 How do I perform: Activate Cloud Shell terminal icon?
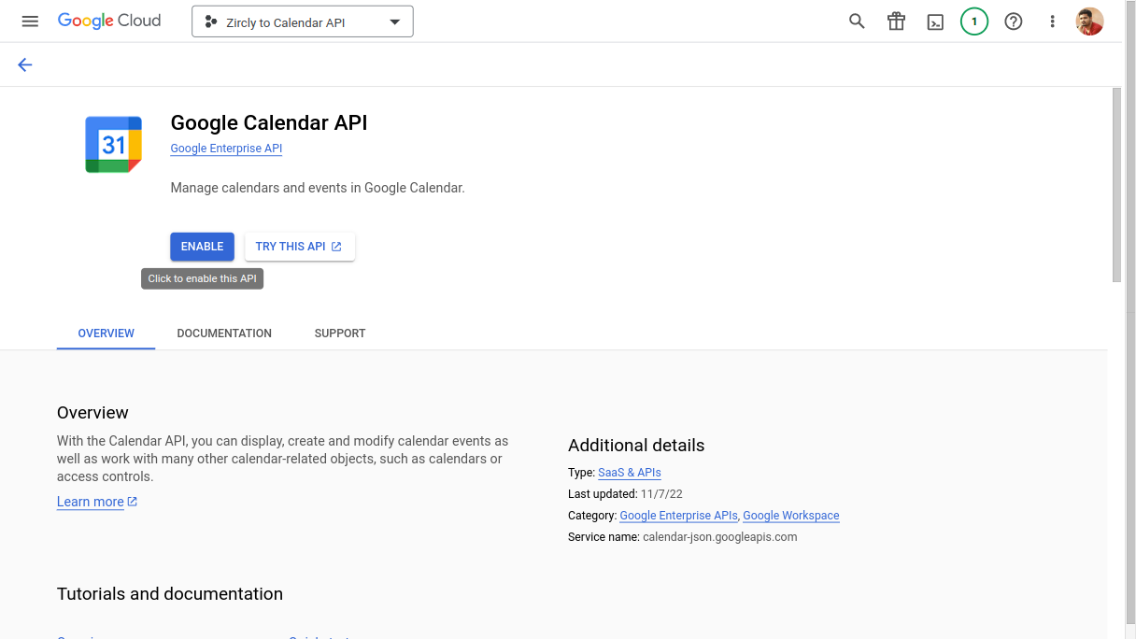(935, 21)
